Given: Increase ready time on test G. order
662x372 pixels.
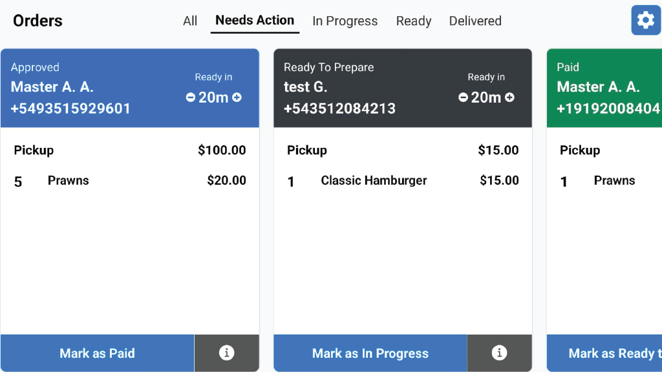Looking at the screenshot, I should pyautogui.click(x=510, y=98).
